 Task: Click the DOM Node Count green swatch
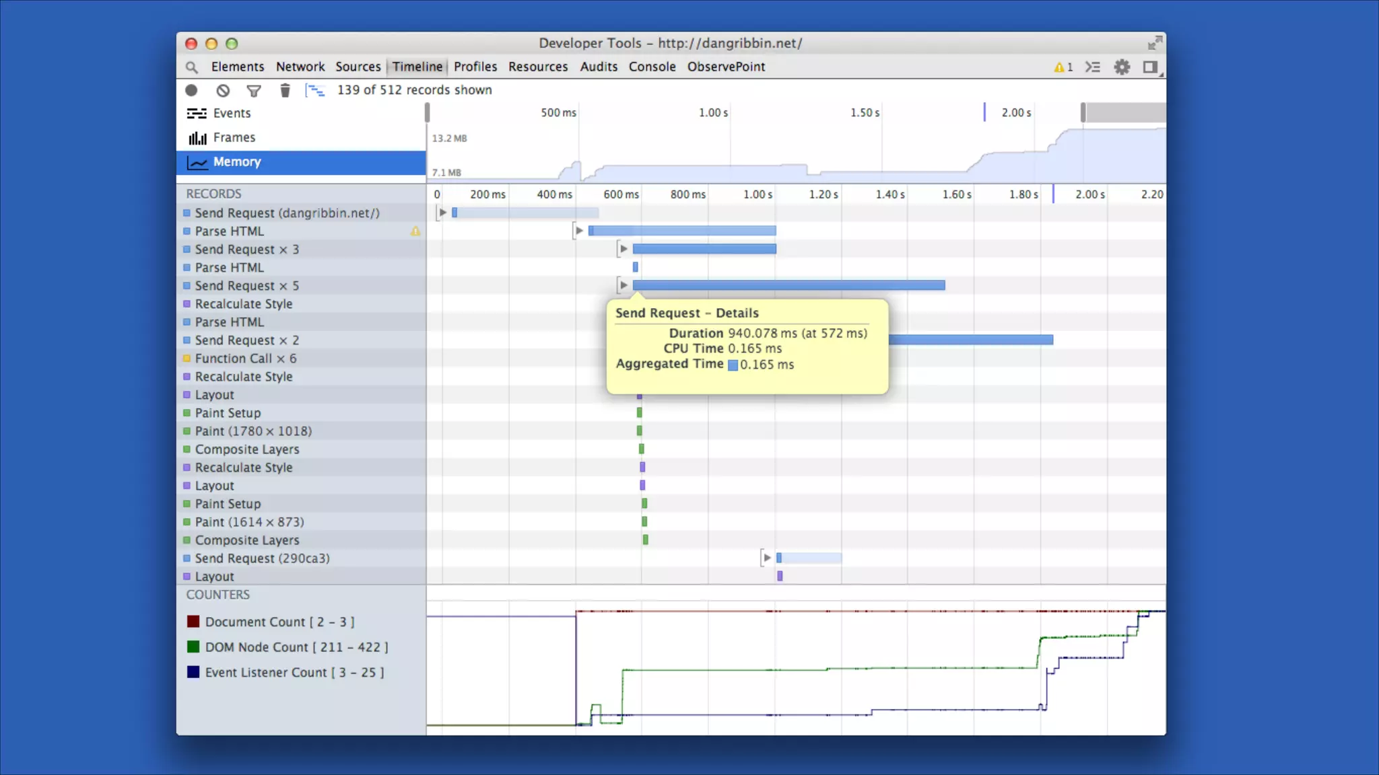tap(193, 647)
